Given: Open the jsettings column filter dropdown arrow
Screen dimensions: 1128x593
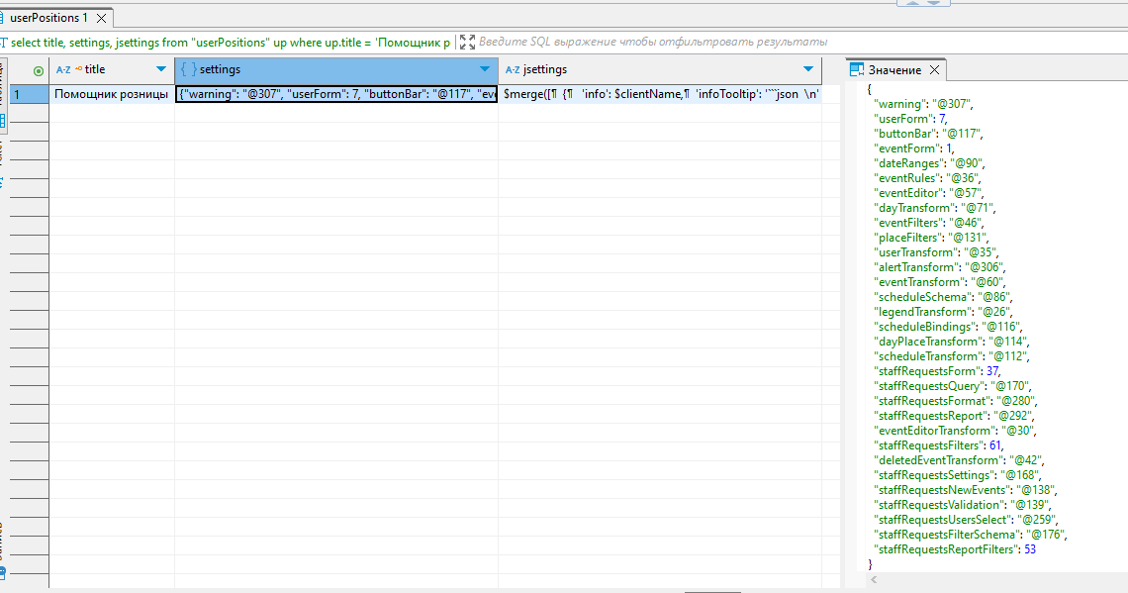Looking at the screenshot, I should 808,69.
